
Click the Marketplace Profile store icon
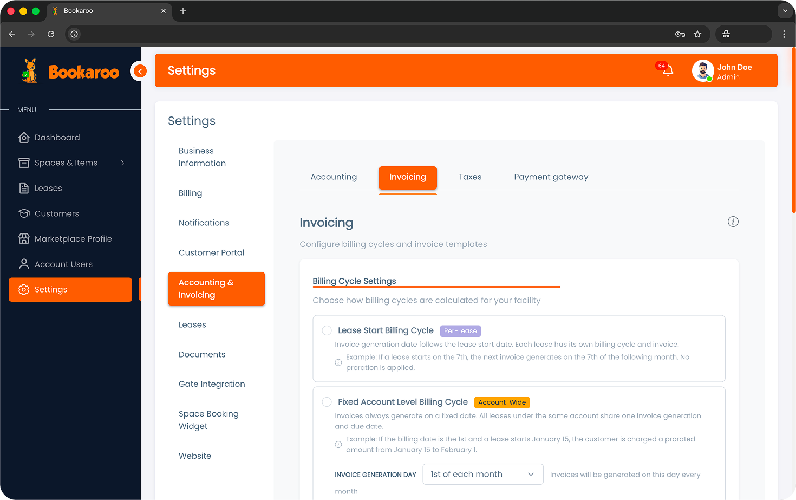coord(24,239)
